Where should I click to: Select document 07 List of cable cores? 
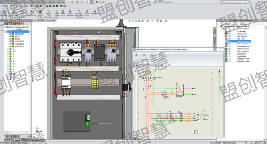point(238,46)
